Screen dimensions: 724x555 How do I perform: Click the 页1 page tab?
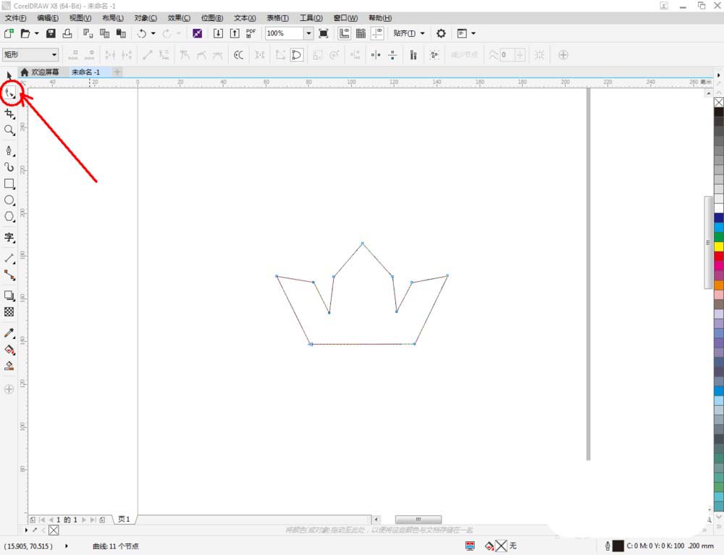(124, 519)
